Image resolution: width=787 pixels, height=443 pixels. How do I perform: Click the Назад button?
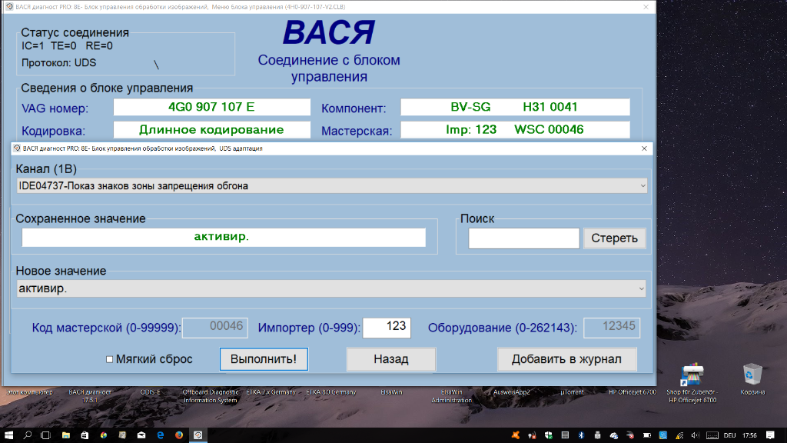390,359
